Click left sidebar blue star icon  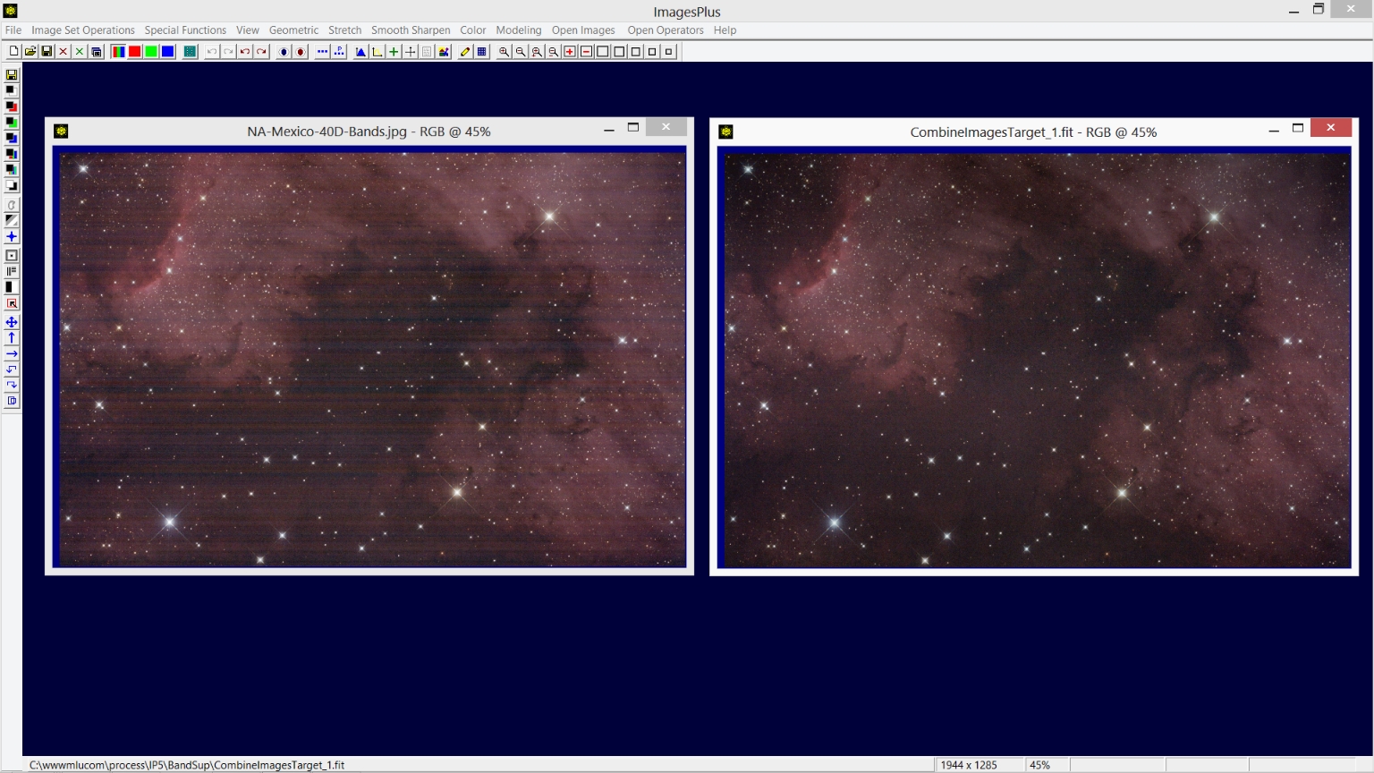coord(12,237)
